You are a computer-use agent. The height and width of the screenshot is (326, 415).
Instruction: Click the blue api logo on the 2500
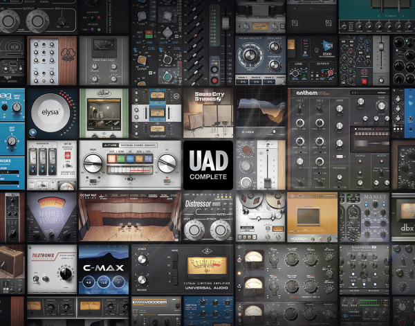(328, 46)
